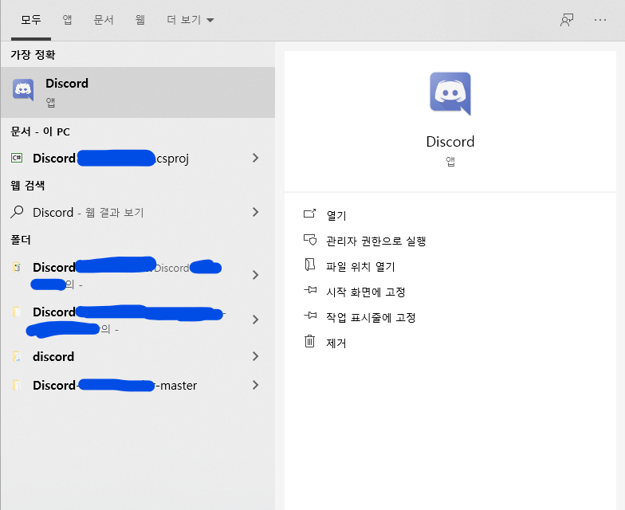Expand the lowercase discord folder arrow
The height and width of the screenshot is (510, 625).
pyautogui.click(x=255, y=357)
